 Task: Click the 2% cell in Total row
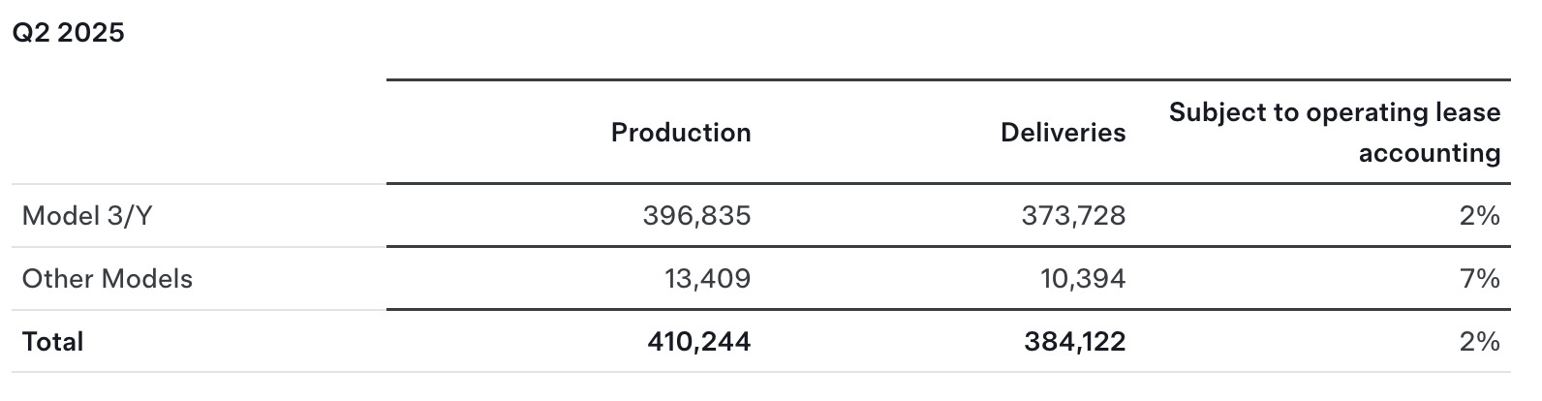(1479, 342)
